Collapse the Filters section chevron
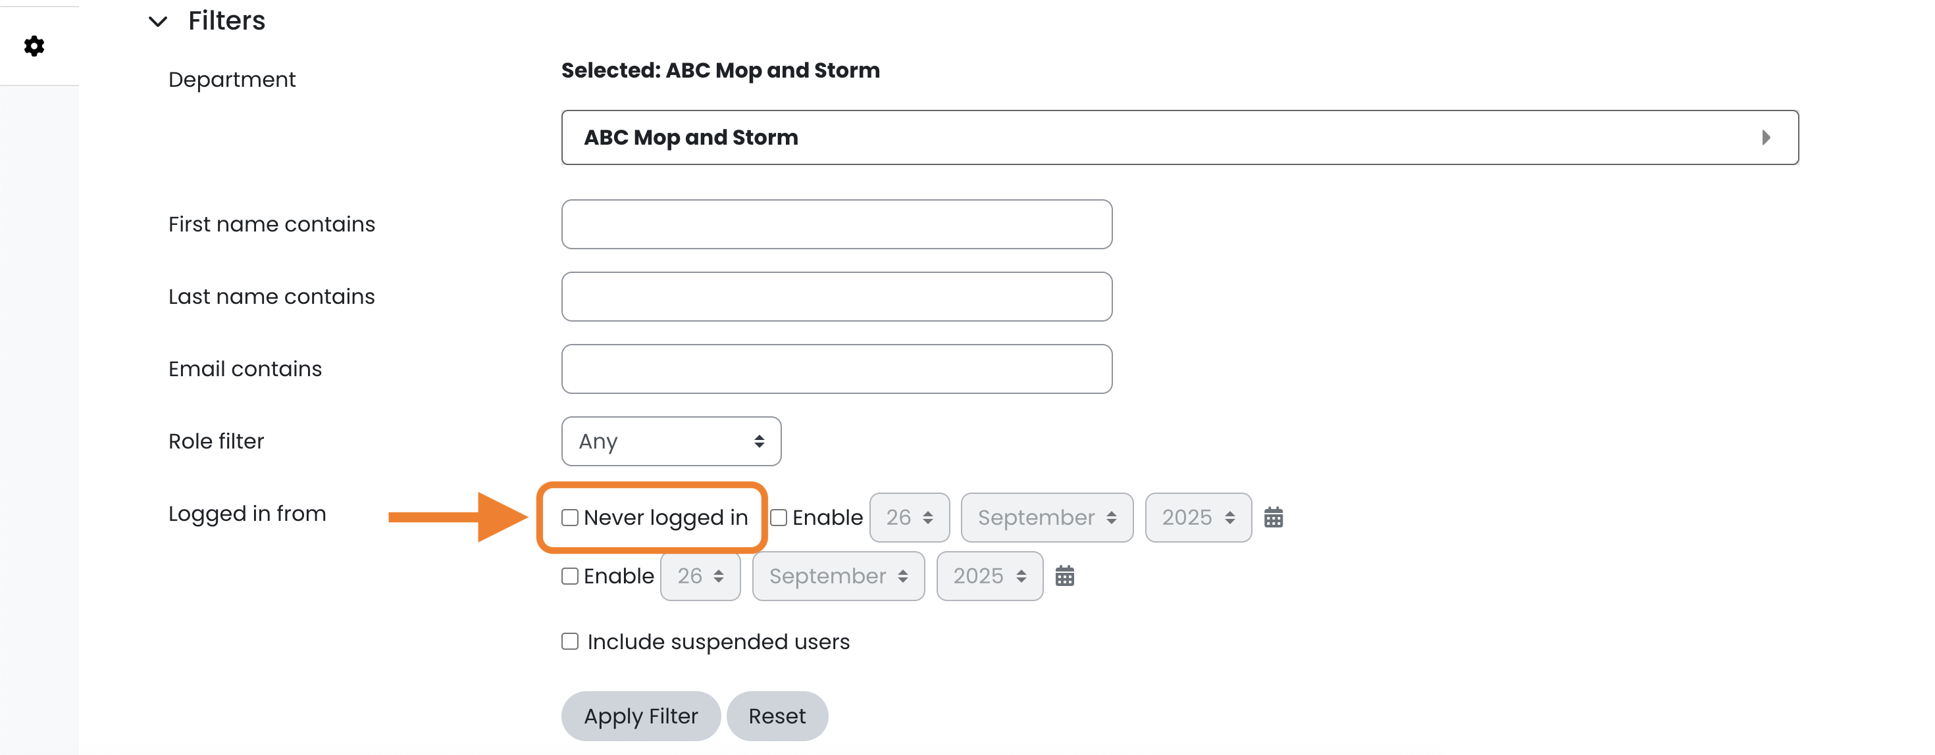 coord(158,21)
